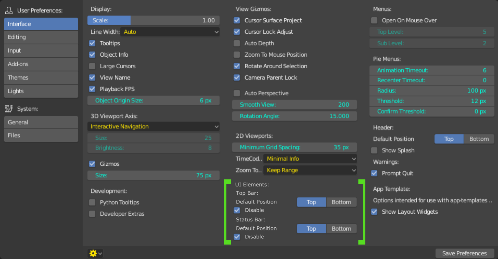Toggle the Status Bar Disable checkbox
Viewport: 498px width, 259px height.
coord(237,237)
